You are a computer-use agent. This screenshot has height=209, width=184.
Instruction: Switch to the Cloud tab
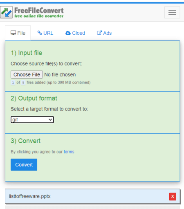(75, 33)
